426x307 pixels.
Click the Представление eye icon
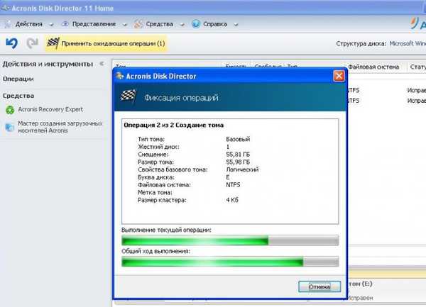65,24
